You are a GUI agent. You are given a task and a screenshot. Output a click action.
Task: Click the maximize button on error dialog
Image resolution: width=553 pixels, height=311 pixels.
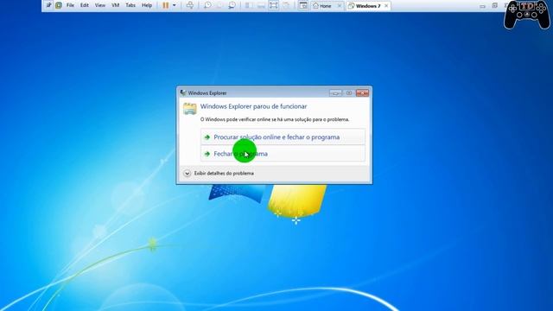[349, 92]
